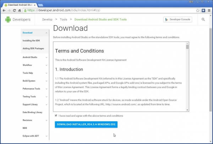Open the NDK sidebar item
Image resolution: width=213 pixels, height=144 pixels.
tap(25, 128)
